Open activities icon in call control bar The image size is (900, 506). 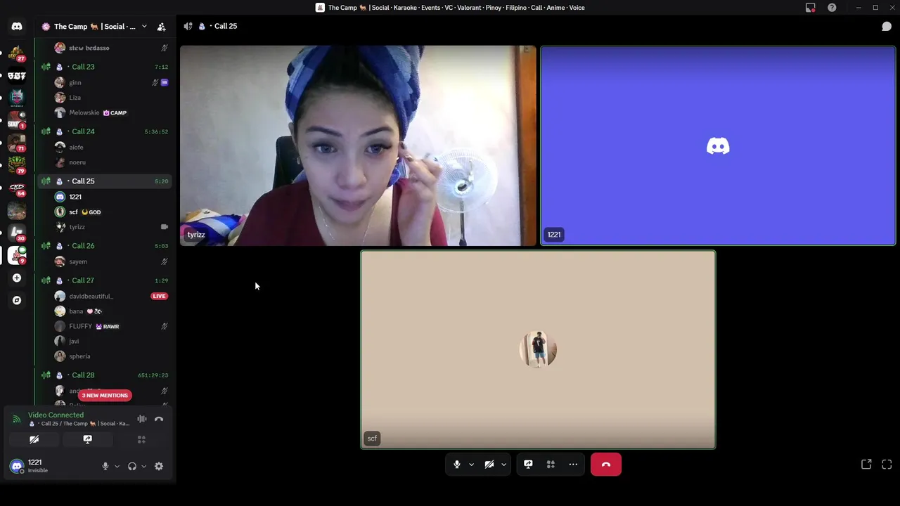pyautogui.click(x=551, y=465)
